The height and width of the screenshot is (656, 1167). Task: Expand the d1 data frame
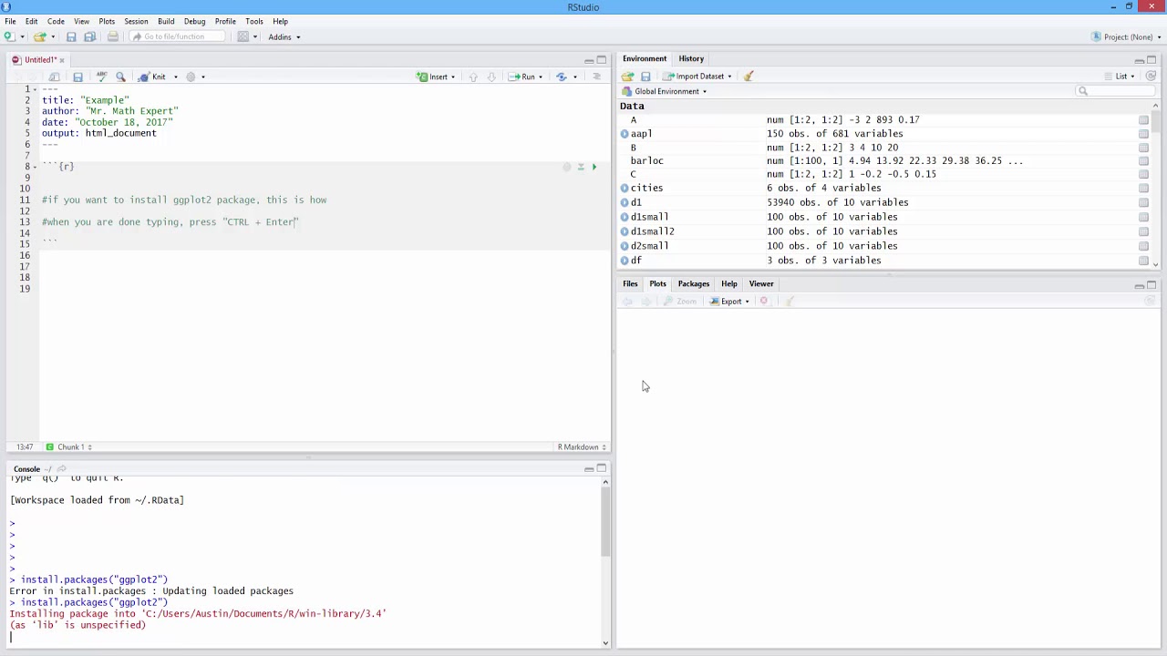click(x=625, y=202)
